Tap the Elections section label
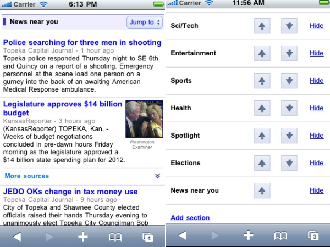 185,163
